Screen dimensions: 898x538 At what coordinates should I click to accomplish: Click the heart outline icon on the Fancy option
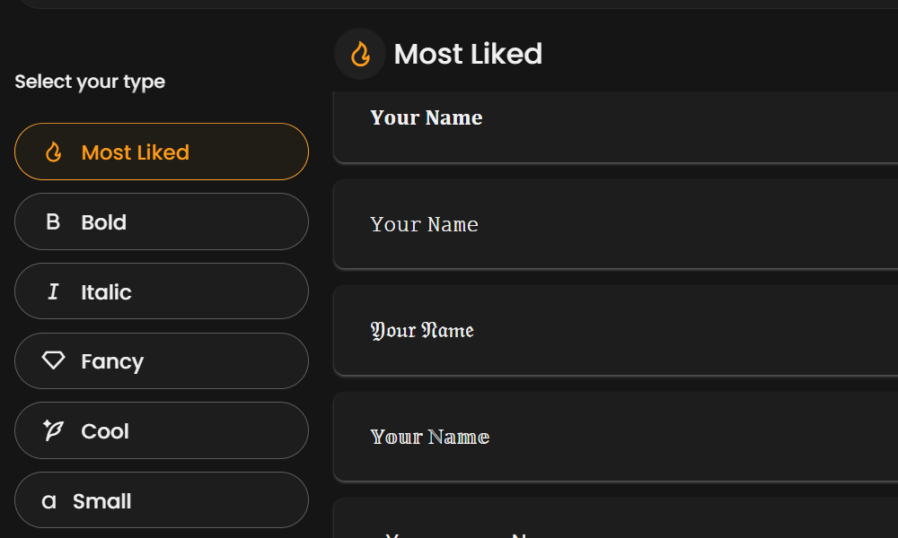click(x=52, y=360)
